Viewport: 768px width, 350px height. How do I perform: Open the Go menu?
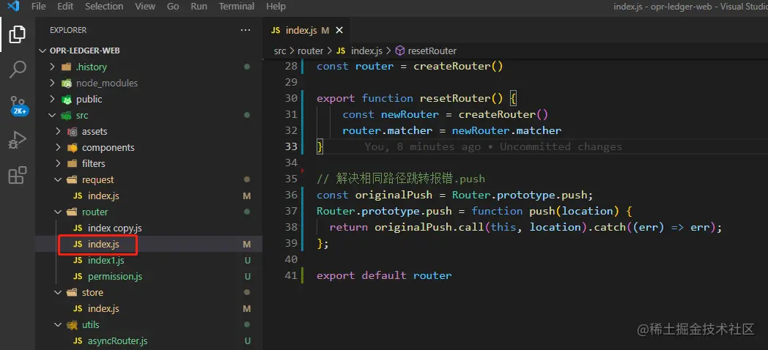(173, 7)
